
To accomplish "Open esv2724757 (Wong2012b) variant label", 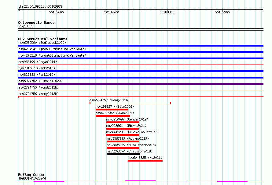I will point(109,100).
